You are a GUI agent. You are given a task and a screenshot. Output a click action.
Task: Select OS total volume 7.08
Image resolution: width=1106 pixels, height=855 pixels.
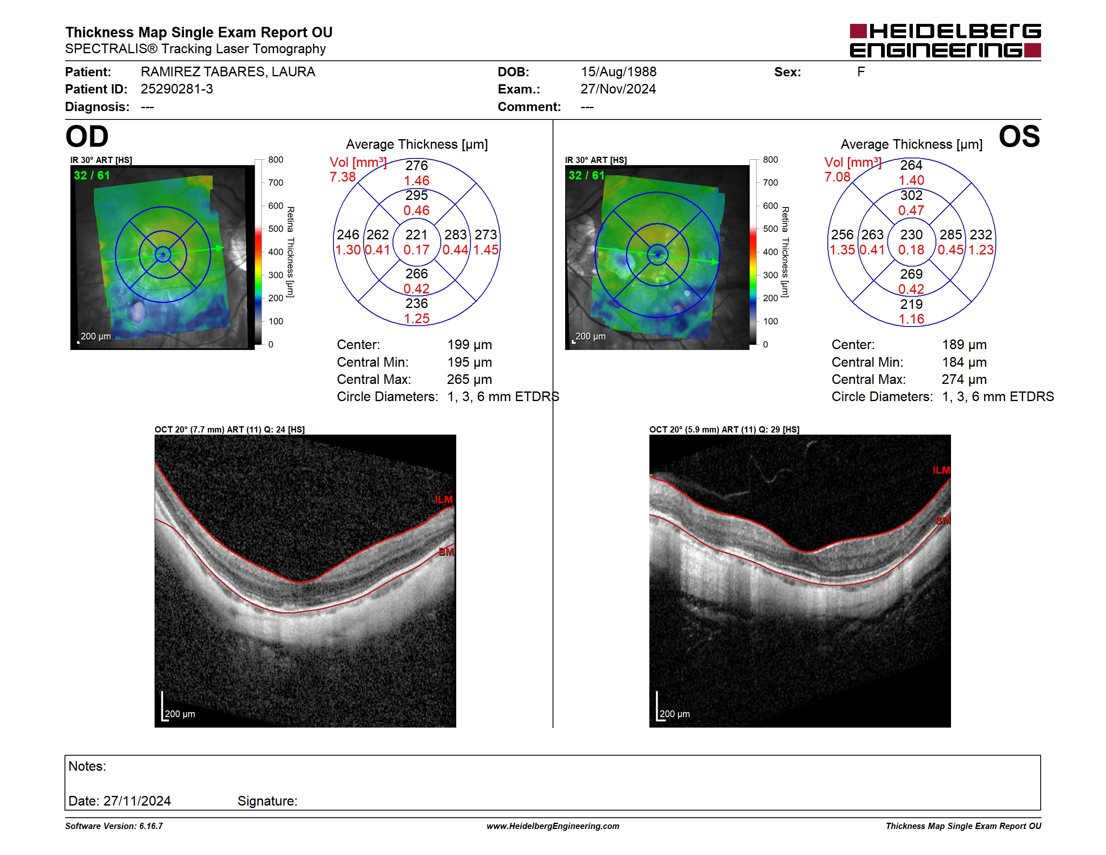click(837, 177)
